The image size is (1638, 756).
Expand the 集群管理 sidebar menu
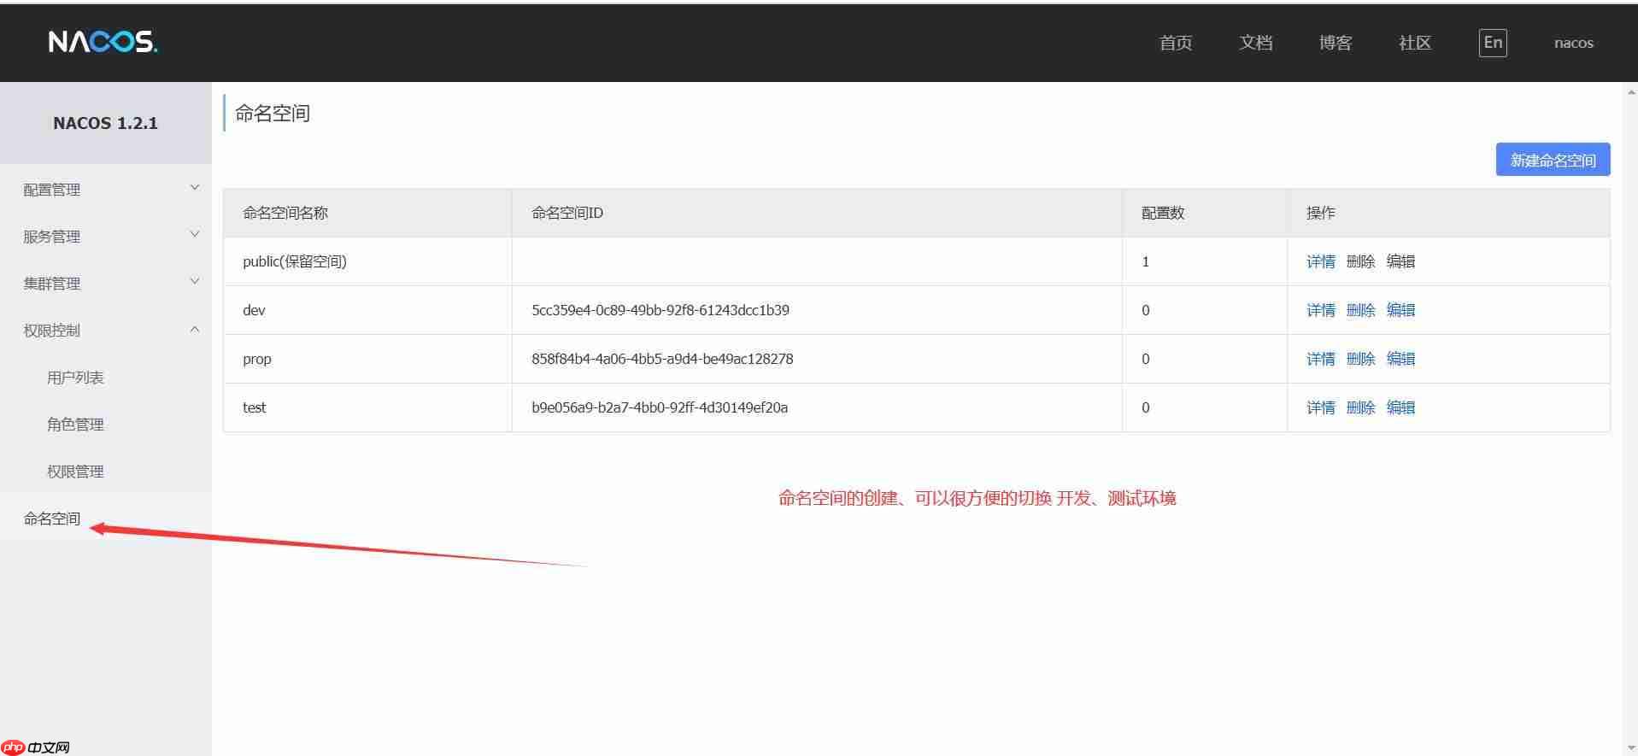click(x=106, y=284)
